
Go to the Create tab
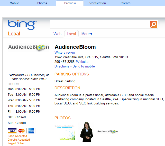tap(125, 3)
